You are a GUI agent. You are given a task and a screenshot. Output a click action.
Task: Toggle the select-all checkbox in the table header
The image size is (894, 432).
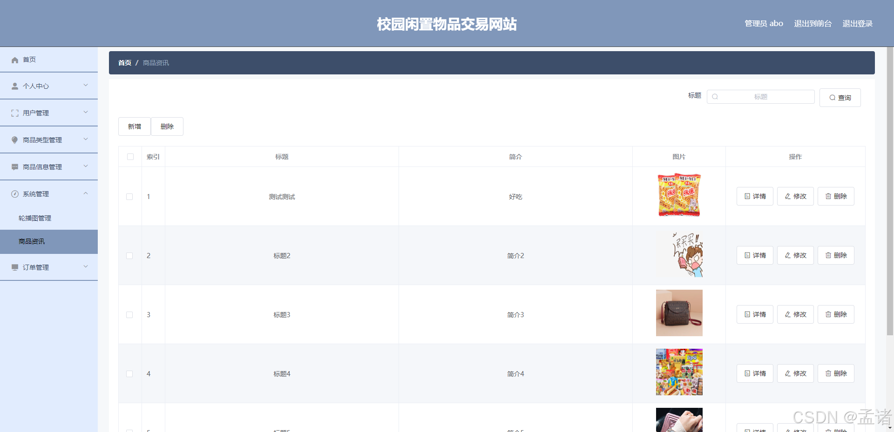(130, 157)
